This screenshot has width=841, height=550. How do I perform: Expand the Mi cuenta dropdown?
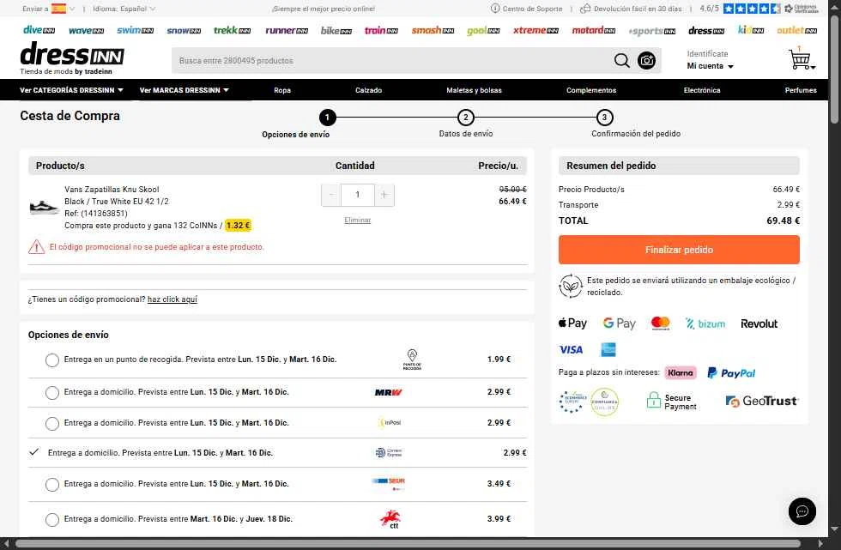(x=710, y=66)
